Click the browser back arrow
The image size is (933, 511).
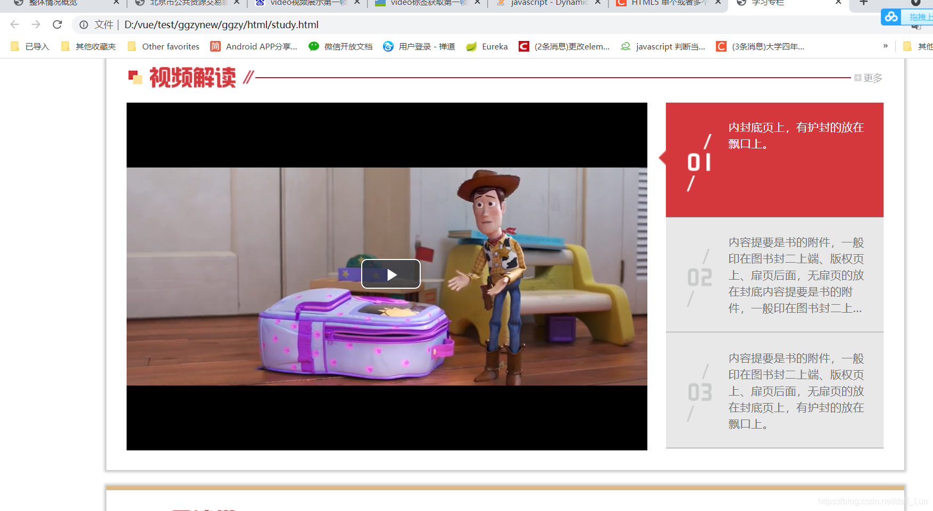[x=15, y=24]
